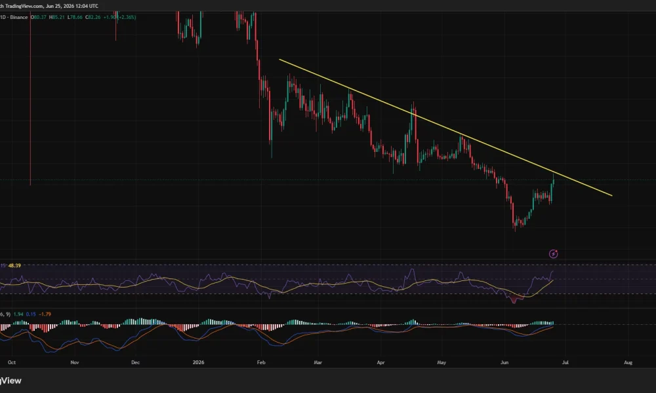656x393 pixels.
Task: Click the 'Mar' label on time axis
Action: coord(318,362)
